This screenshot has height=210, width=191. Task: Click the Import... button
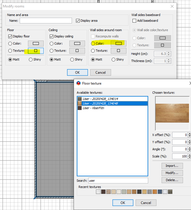click(x=172, y=166)
